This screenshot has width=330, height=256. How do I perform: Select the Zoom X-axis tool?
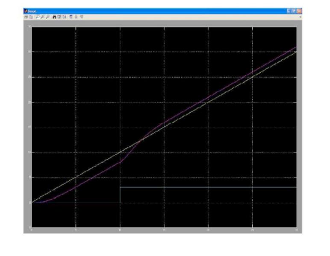click(42, 17)
